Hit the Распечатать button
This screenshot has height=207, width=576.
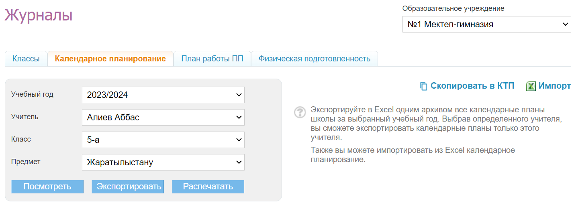[x=208, y=187]
